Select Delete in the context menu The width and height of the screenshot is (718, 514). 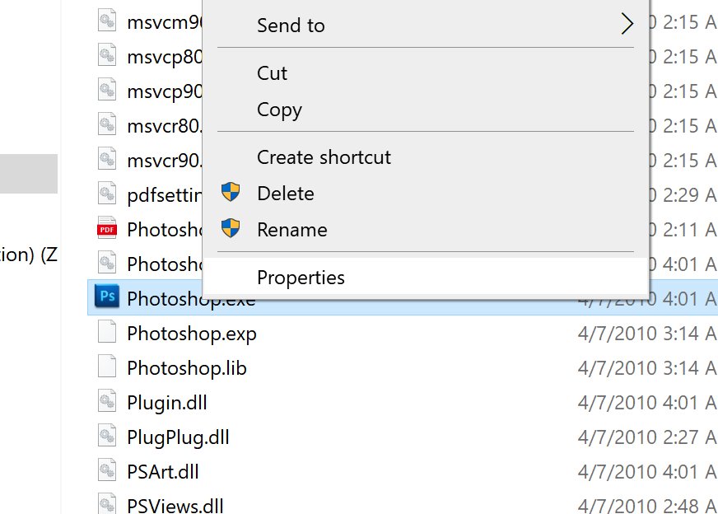(x=285, y=194)
